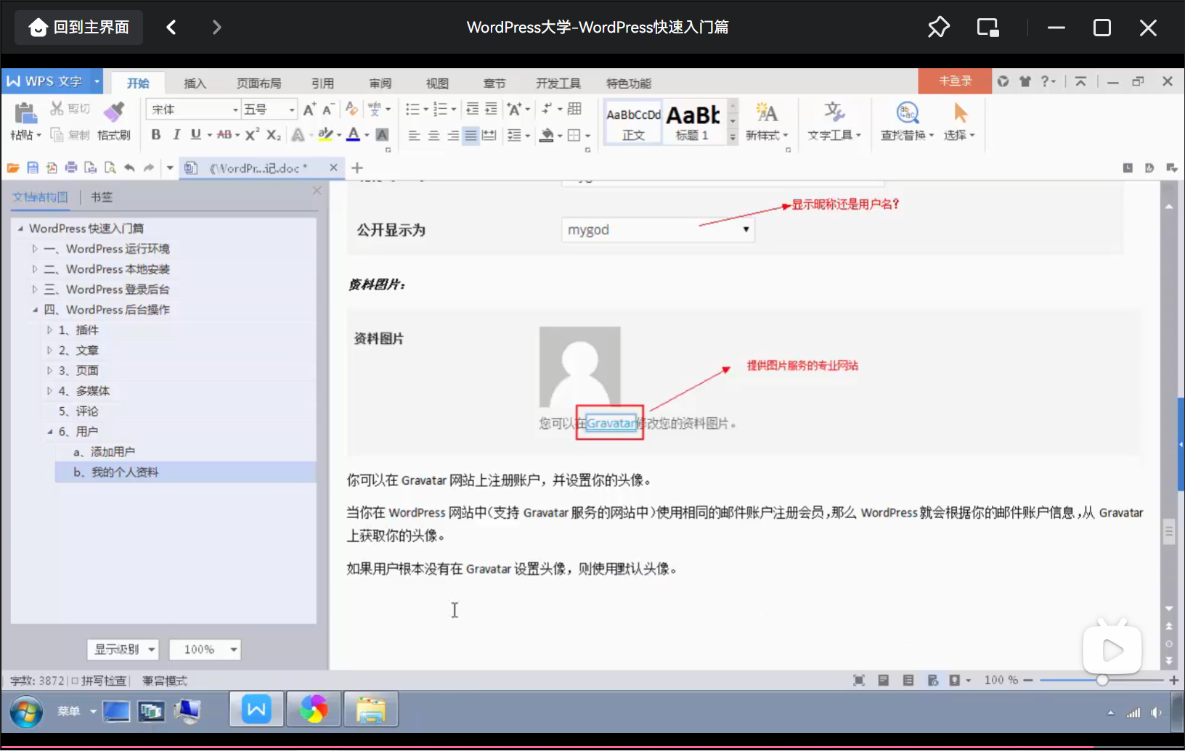This screenshot has width=1185, height=751.
Task: Toggle Underline formatting
Action: click(195, 135)
